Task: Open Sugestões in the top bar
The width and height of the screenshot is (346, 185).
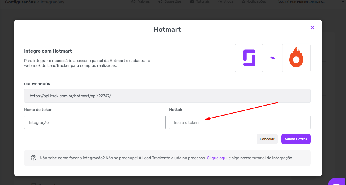Action: (170, 1)
